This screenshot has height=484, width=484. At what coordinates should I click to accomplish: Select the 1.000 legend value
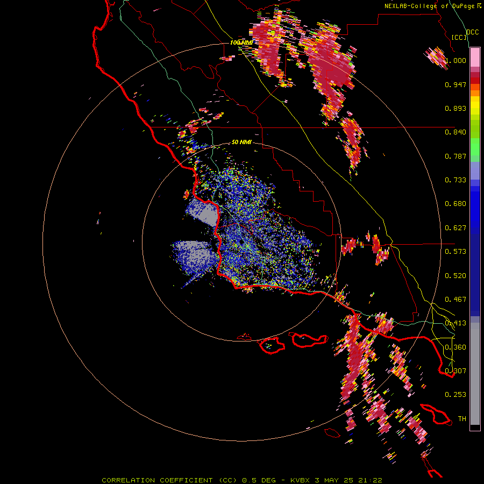[x=455, y=60]
